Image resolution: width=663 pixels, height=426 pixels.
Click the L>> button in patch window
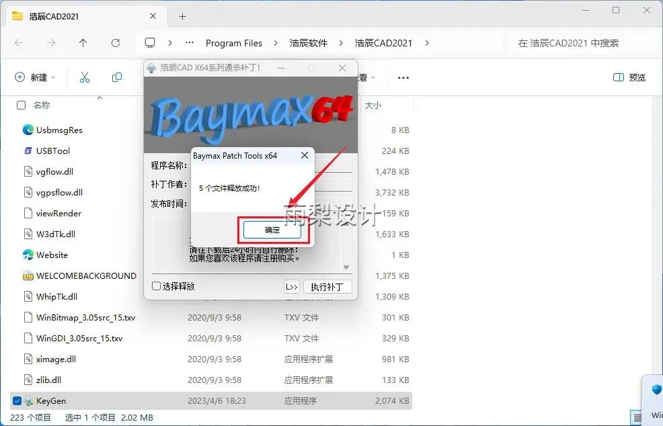(x=292, y=286)
